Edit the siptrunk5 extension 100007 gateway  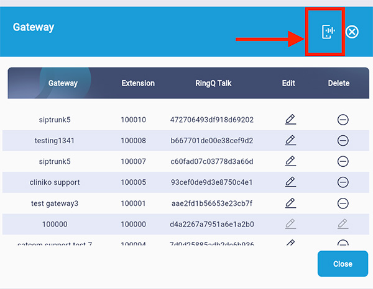(x=290, y=161)
